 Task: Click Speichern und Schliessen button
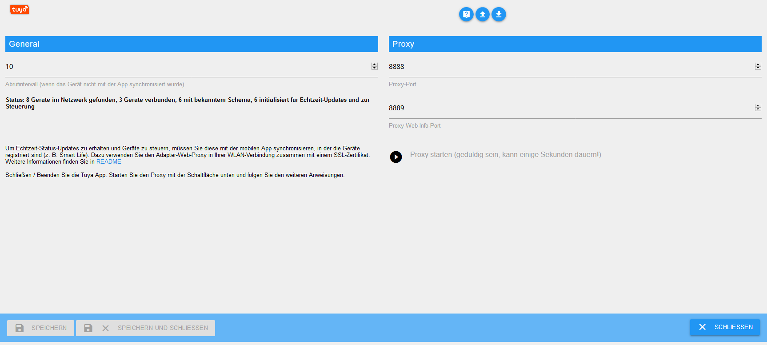145,328
